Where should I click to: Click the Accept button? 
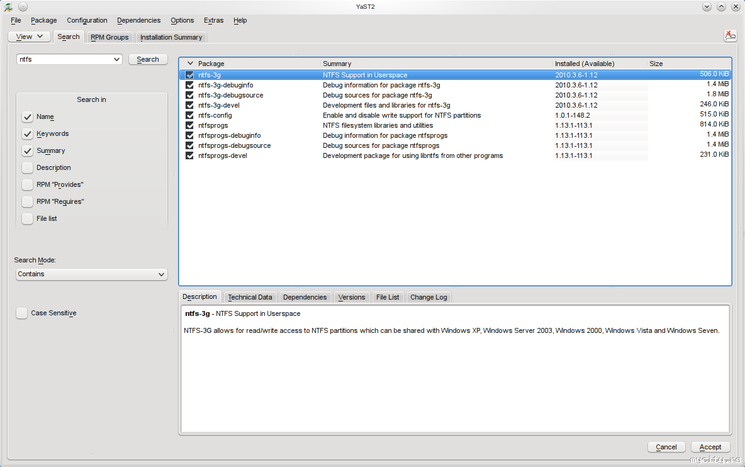(x=710, y=447)
